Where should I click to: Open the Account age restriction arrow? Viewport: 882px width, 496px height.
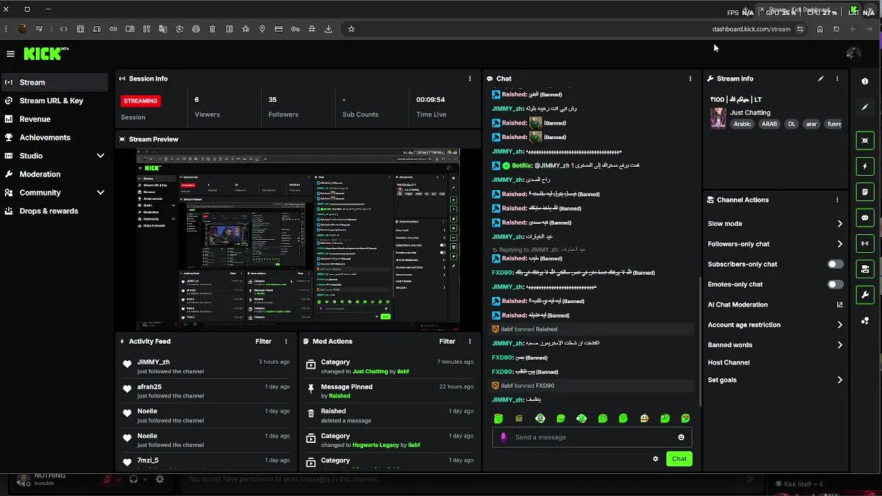[x=839, y=324]
